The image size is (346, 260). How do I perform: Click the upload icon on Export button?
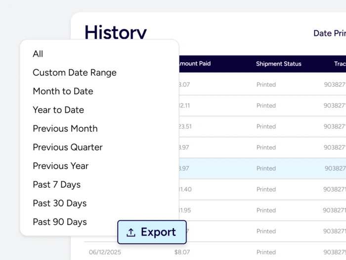click(x=131, y=233)
